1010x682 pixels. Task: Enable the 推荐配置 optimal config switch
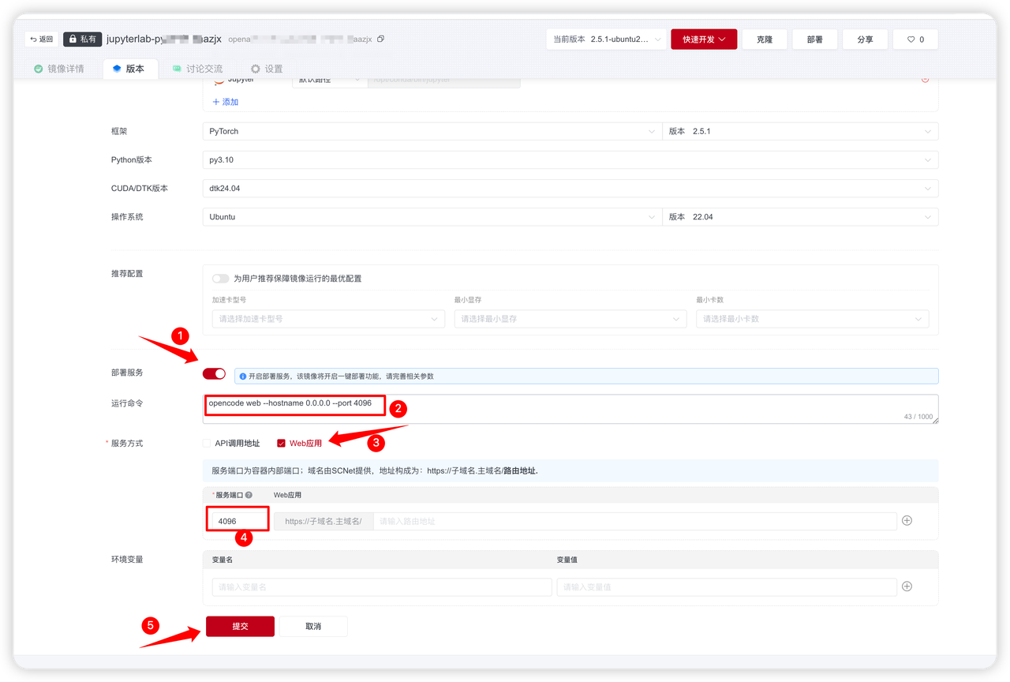220,279
